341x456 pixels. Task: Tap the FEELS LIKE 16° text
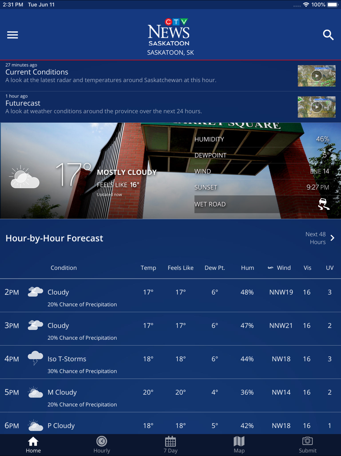[118, 185]
